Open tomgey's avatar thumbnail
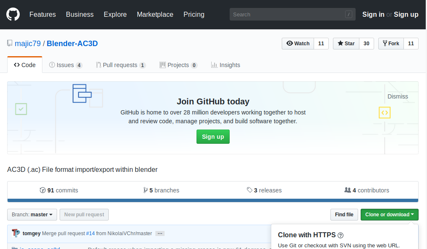The width and height of the screenshot is (427, 249). point(16,233)
